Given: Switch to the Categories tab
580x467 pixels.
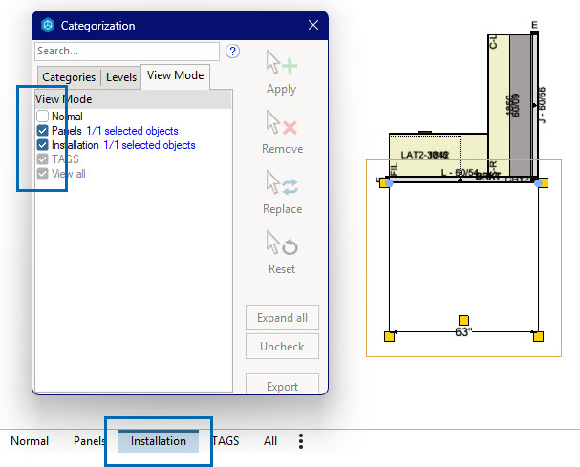Looking at the screenshot, I should pyautogui.click(x=69, y=77).
